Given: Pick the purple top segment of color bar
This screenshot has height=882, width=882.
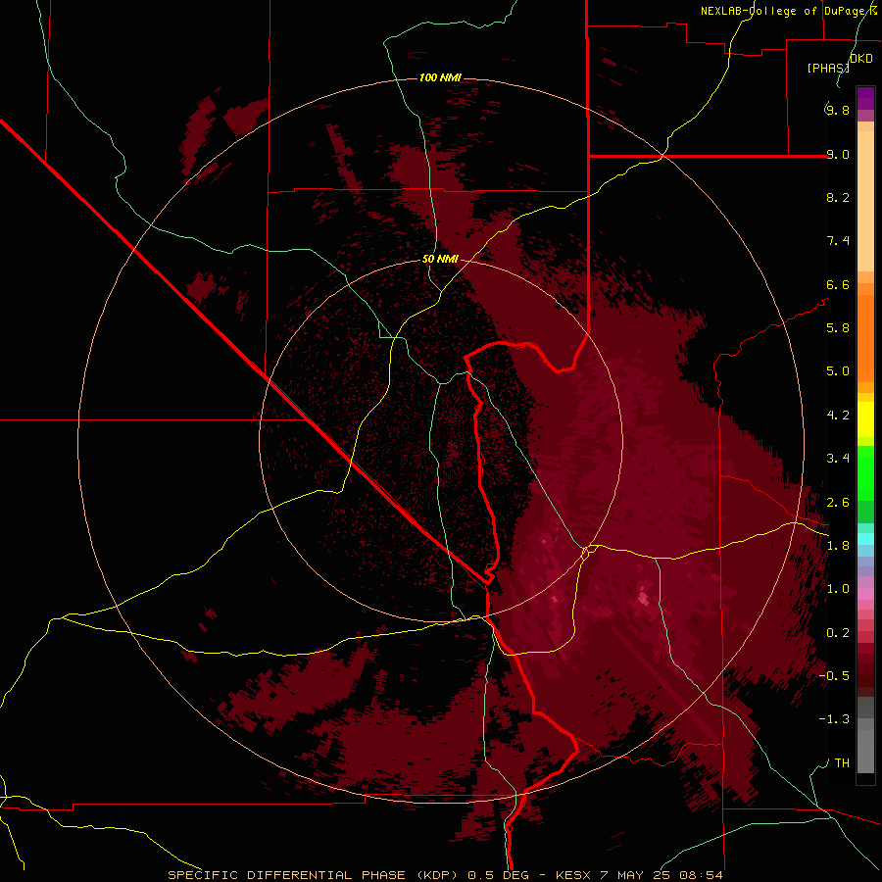Looking at the screenshot, I should coord(865,98).
